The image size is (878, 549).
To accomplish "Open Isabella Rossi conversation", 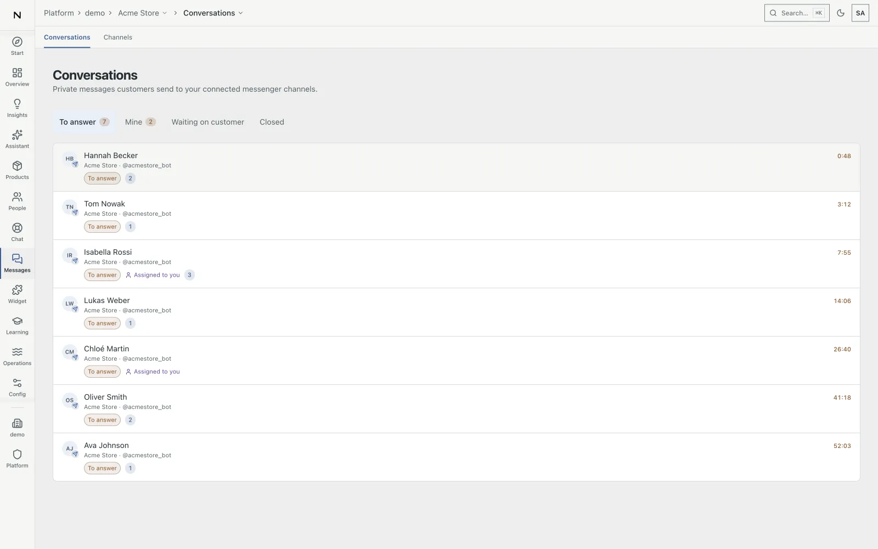I will click(x=456, y=264).
